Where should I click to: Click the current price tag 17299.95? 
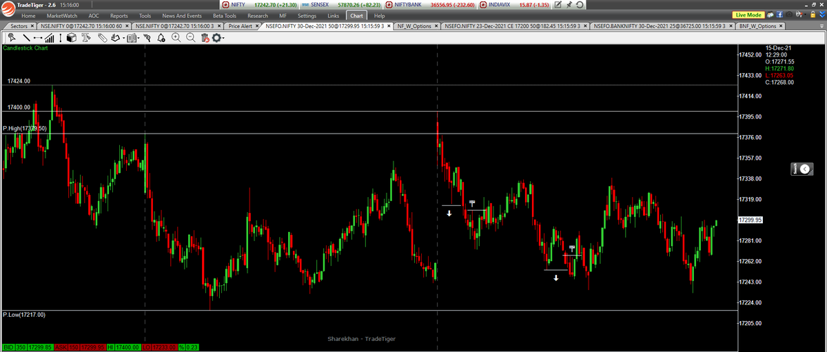tap(749, 220)
